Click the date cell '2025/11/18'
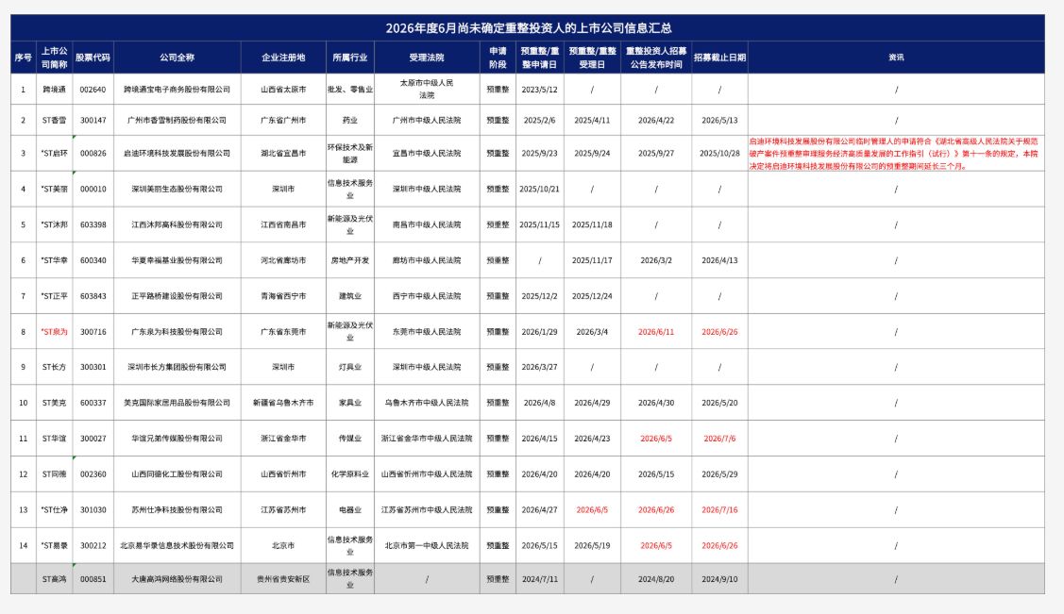The width and height of the screenshot is (1064, 614). click(592, 224)
